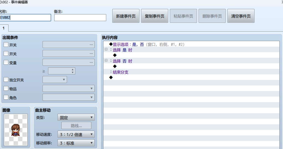Viewport: 283px width, 149px height.
Task: Open the 角色 dropdown list
Action: point(69,97)
